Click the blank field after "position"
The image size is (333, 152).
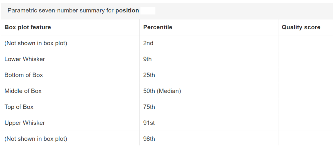[x=148, y=11]
